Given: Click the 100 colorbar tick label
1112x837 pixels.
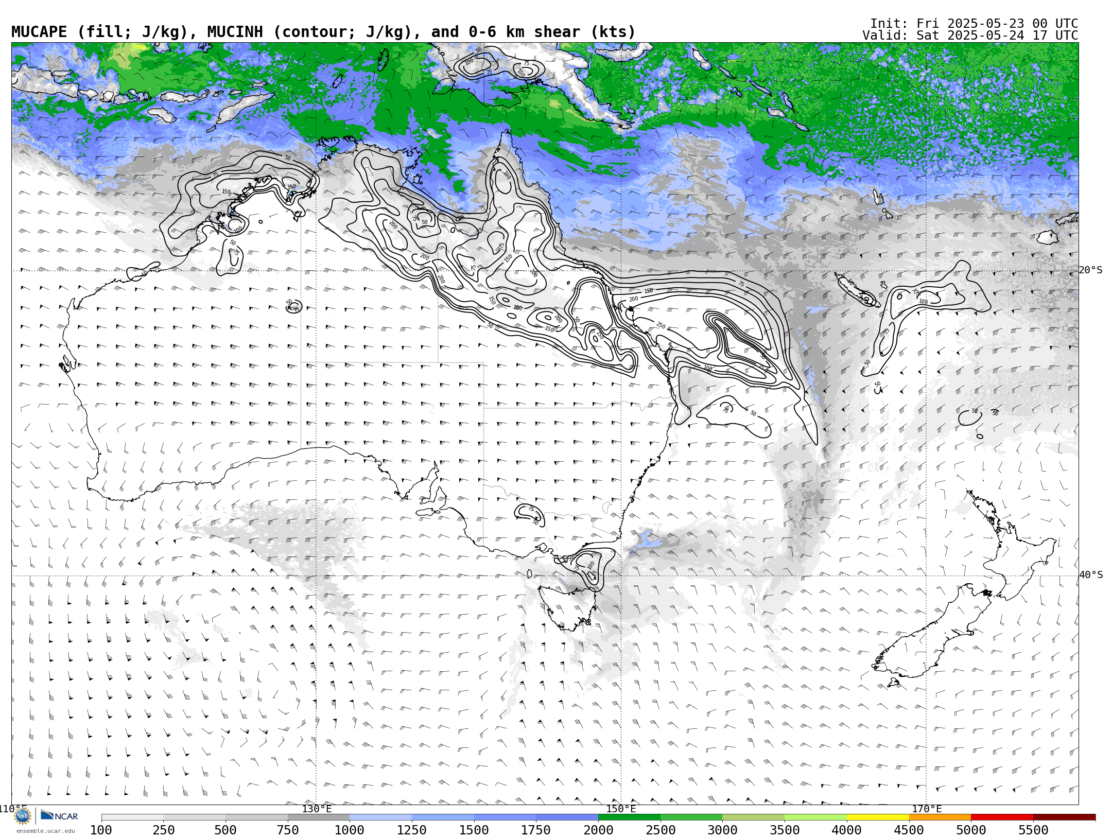Looking at the screenshot, I should click(x=101, y=830).
